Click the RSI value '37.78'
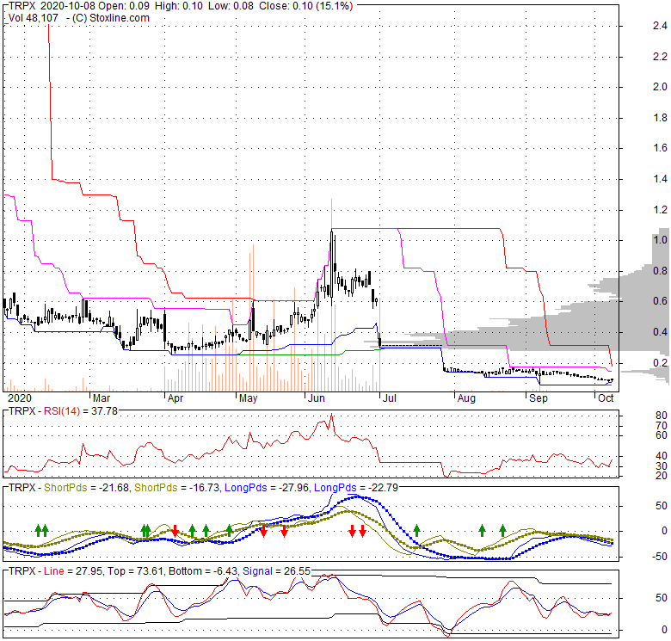The image size is (671, 641). coord(104,411)
